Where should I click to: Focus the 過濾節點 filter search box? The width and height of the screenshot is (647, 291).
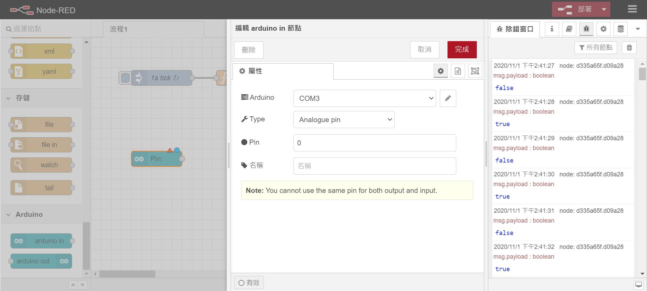45,29
